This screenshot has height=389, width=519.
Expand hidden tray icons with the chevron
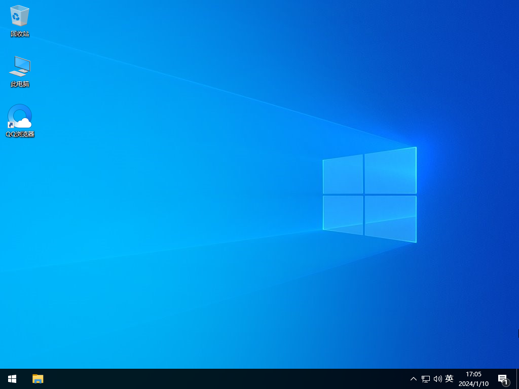point(413,379)
